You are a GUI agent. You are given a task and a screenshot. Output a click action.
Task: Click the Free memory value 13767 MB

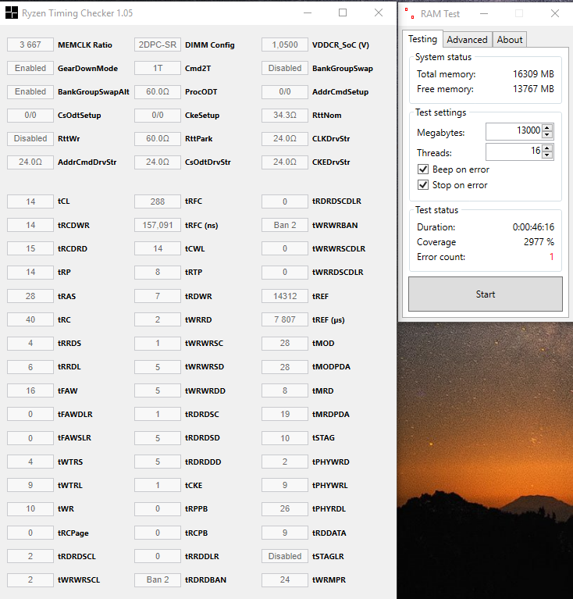533,88
